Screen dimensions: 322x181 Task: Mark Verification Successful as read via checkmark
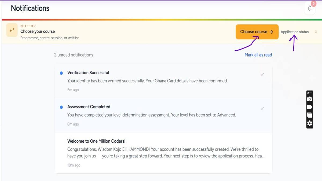(262, 75)
